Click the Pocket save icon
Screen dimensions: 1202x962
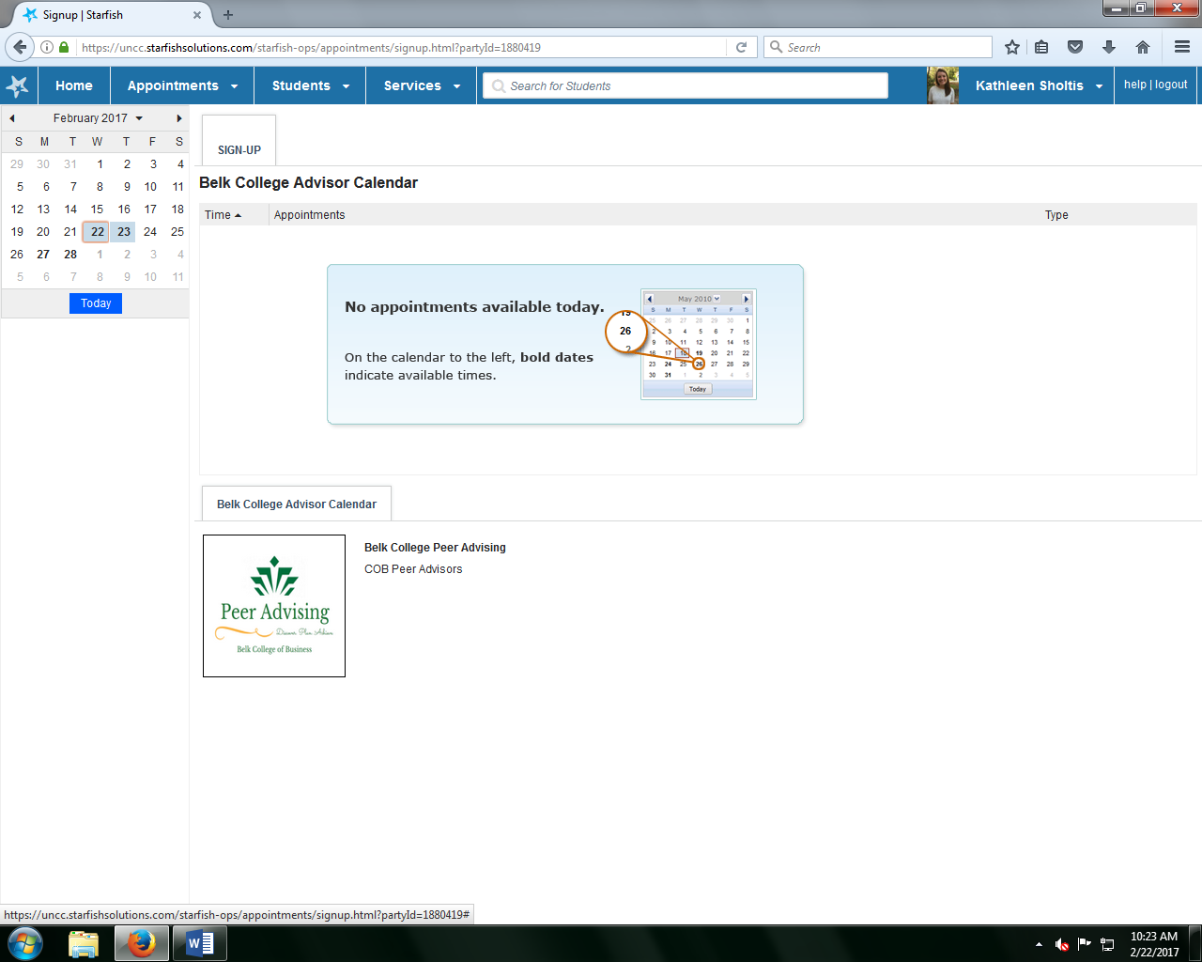pyautogui.click(x=1075, y=47)
